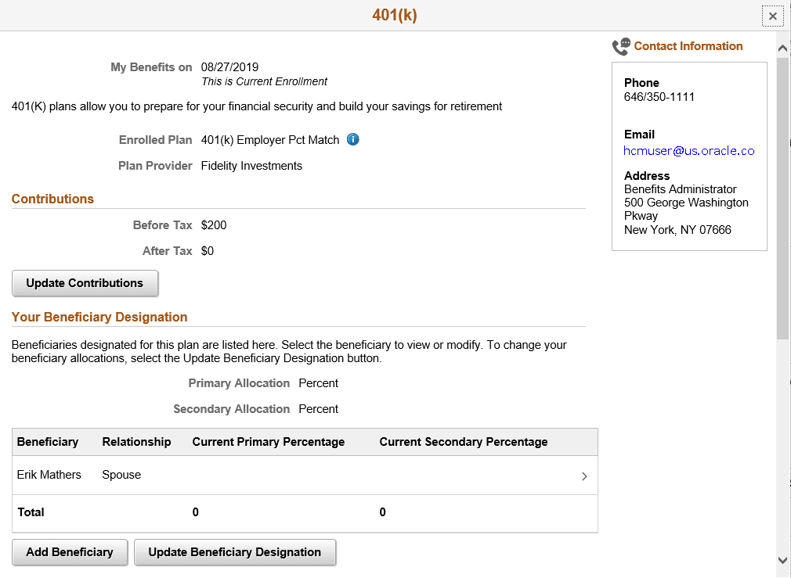Click the scroll up arrow
The image size is (791, 578).
[x=782, y=48]
